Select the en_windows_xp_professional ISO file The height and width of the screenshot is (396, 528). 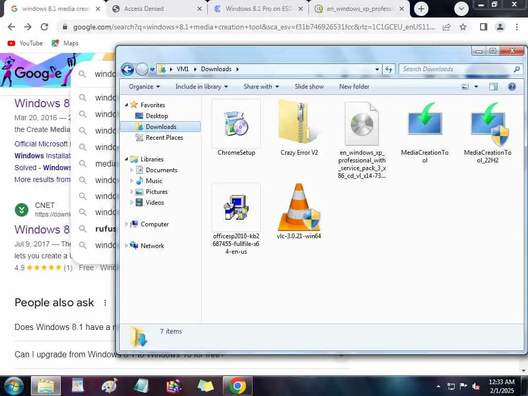(362, 139)
